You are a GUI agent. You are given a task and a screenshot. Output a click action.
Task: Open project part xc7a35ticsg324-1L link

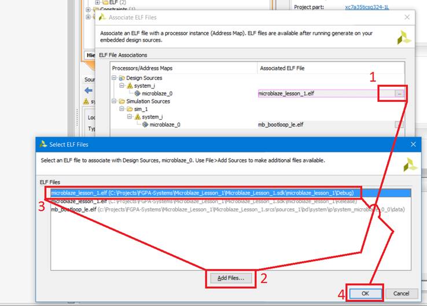[x=367, y=7]
